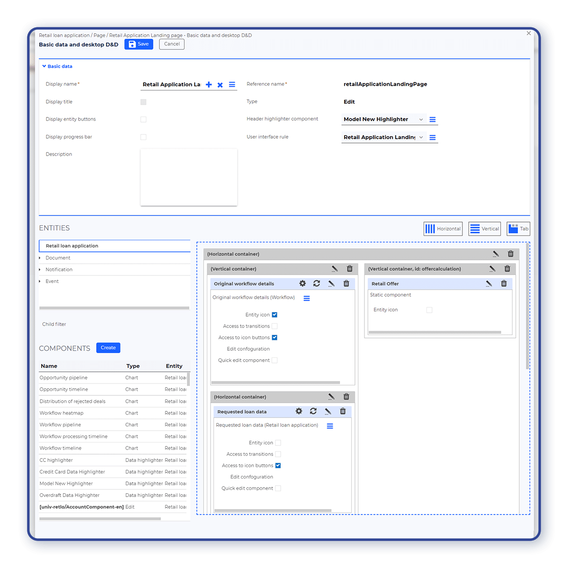The height and width of the screenshot is (568, 568).
Task: Click the blue plus icon beside Display name
Action: (209, 85)
